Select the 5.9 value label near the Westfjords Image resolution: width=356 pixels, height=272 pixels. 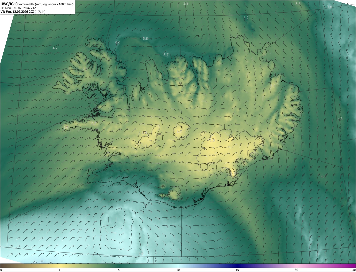click(118, 43)
